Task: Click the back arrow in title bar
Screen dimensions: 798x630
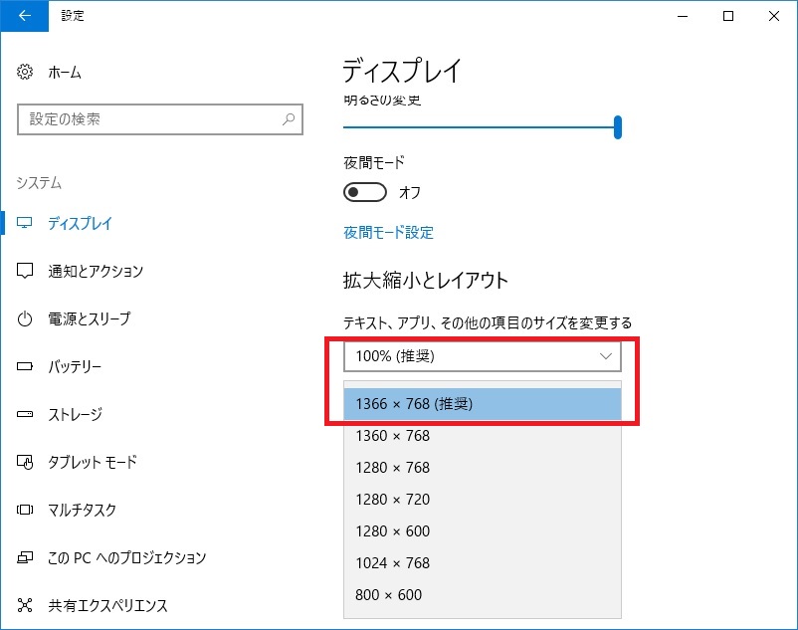Action: point(24,15)
